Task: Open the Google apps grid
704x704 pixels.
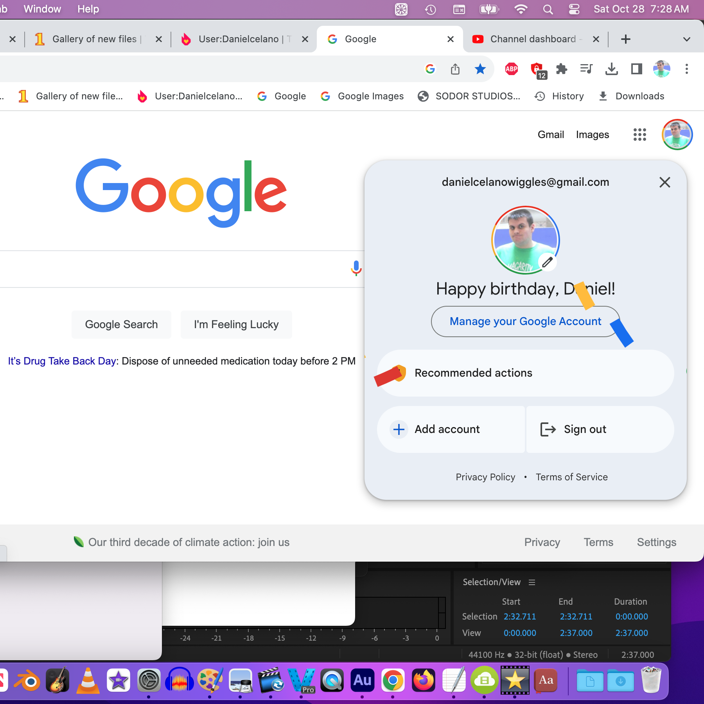Action: [640, 135]
